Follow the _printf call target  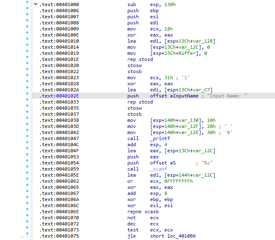[160, 138]
